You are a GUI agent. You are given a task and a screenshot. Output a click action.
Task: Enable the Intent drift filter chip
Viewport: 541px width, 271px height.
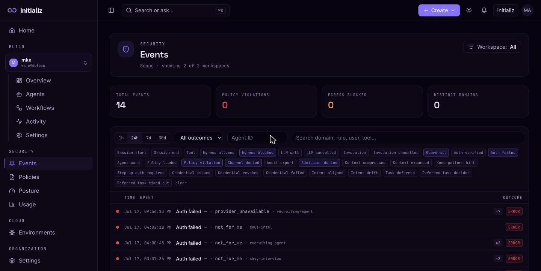coord(364,173)
